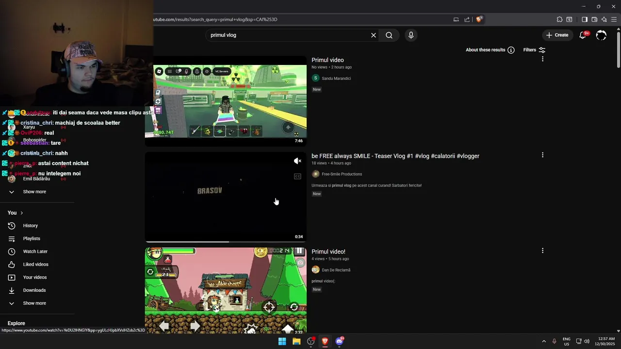Click About these results link
This screenshot has height=349, width=621.
coord(485,50)
